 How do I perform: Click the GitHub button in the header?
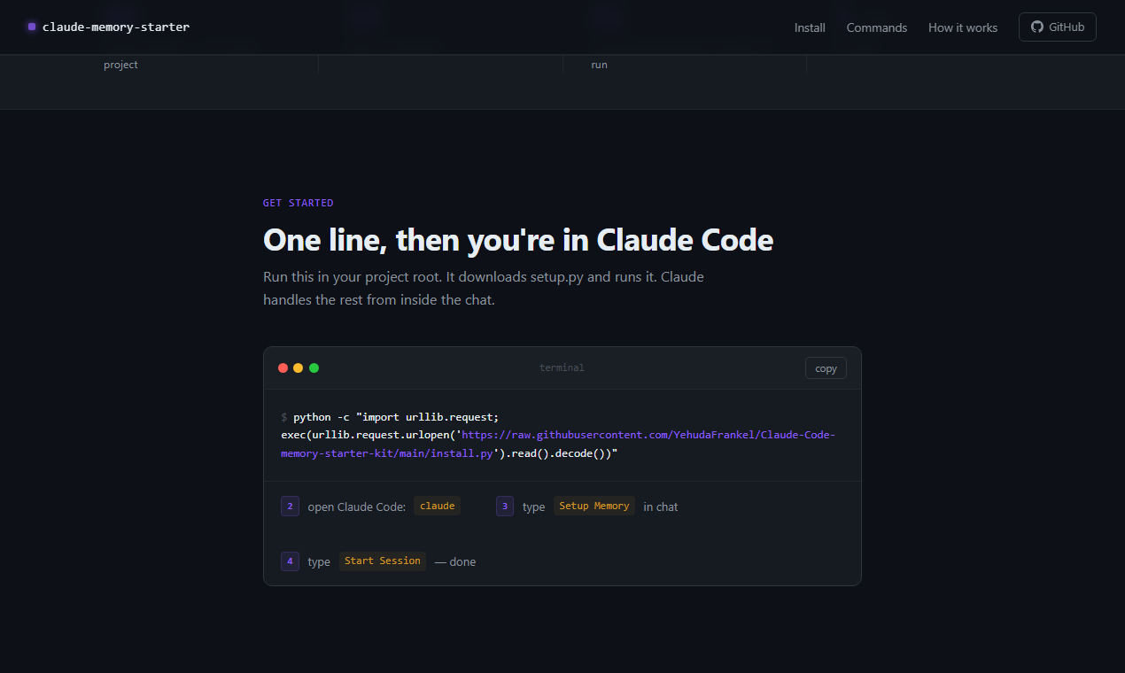tap(1057, 27)
